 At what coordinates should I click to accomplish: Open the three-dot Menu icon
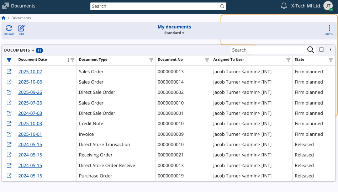pos(329,28)
